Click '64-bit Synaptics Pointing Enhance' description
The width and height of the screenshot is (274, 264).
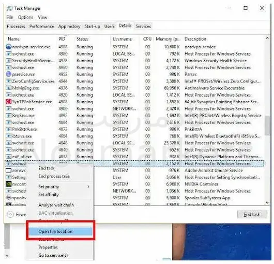pos(222,102)
